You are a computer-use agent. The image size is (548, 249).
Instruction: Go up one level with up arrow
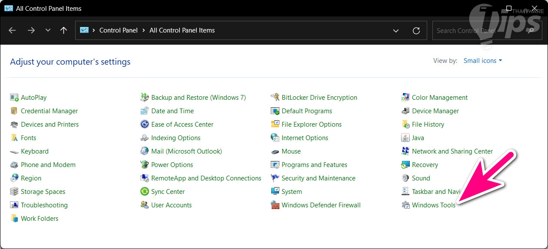(x=64, y=30)
